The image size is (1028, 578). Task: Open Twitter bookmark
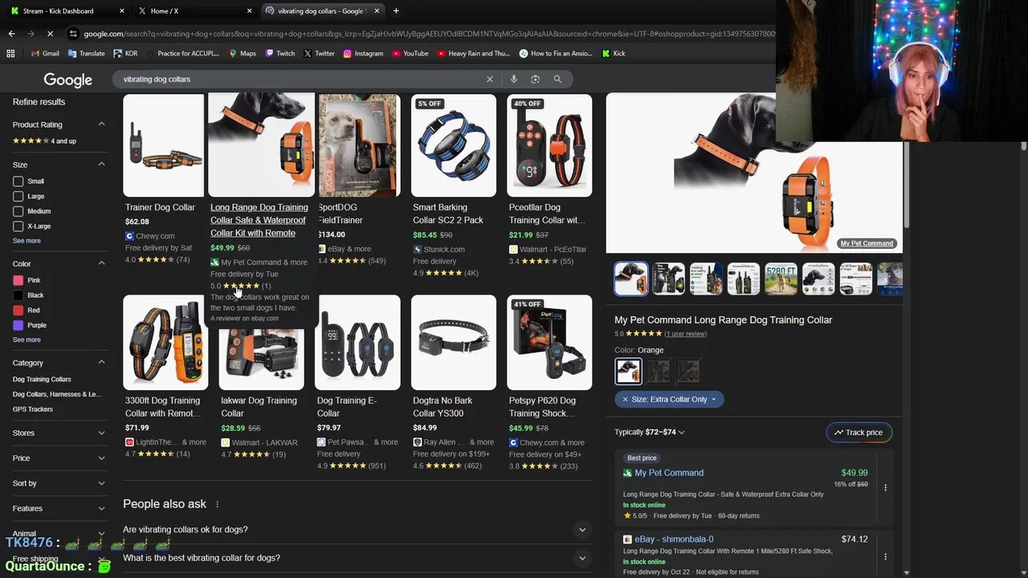click(x=320, y=53)
